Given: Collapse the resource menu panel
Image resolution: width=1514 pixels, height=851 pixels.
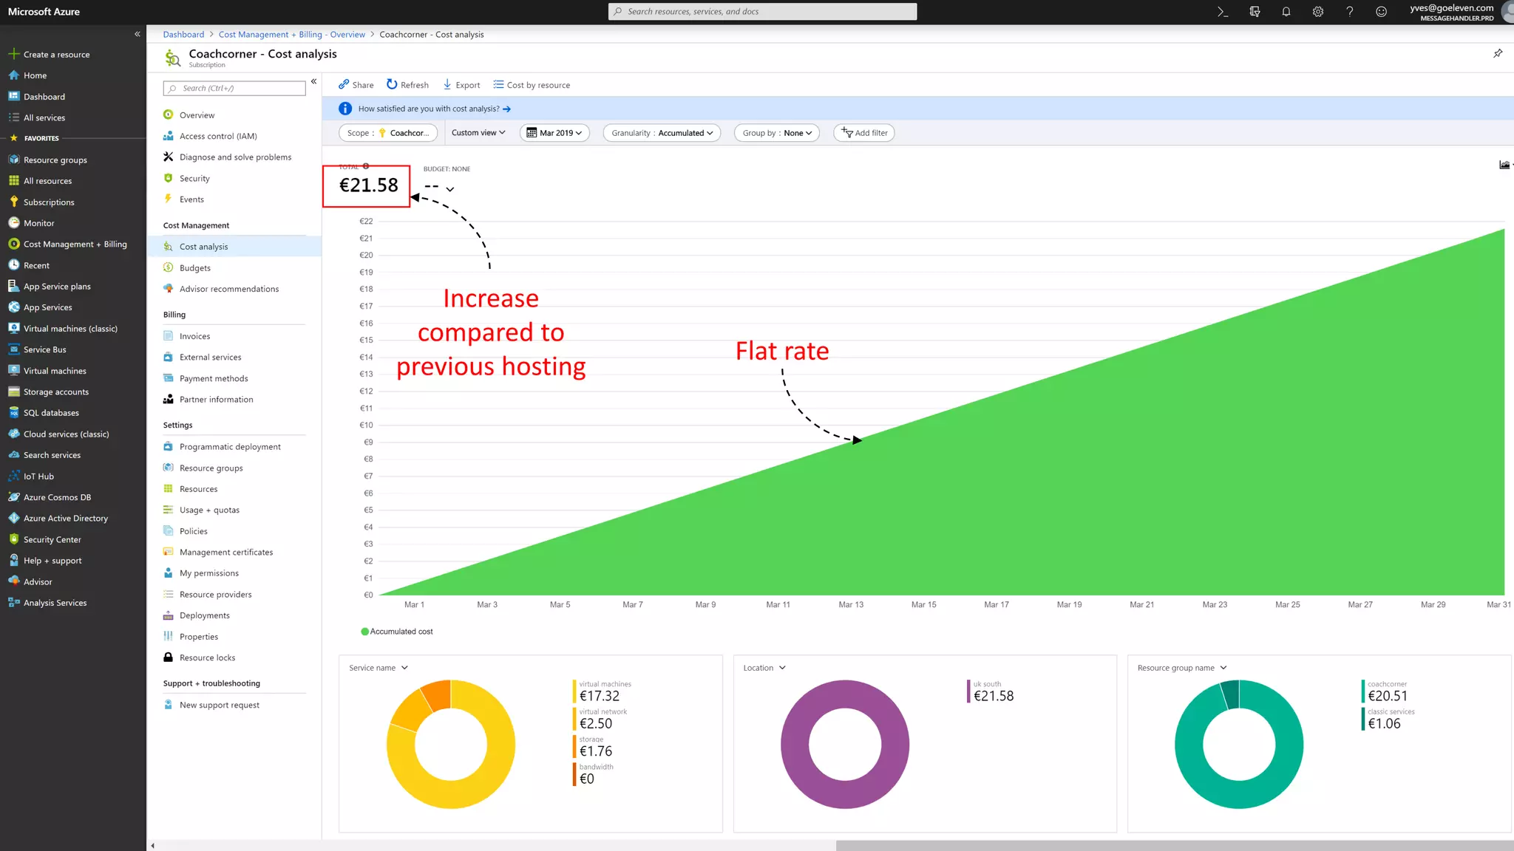Looking at the screenshot, I should pos(314,81).
